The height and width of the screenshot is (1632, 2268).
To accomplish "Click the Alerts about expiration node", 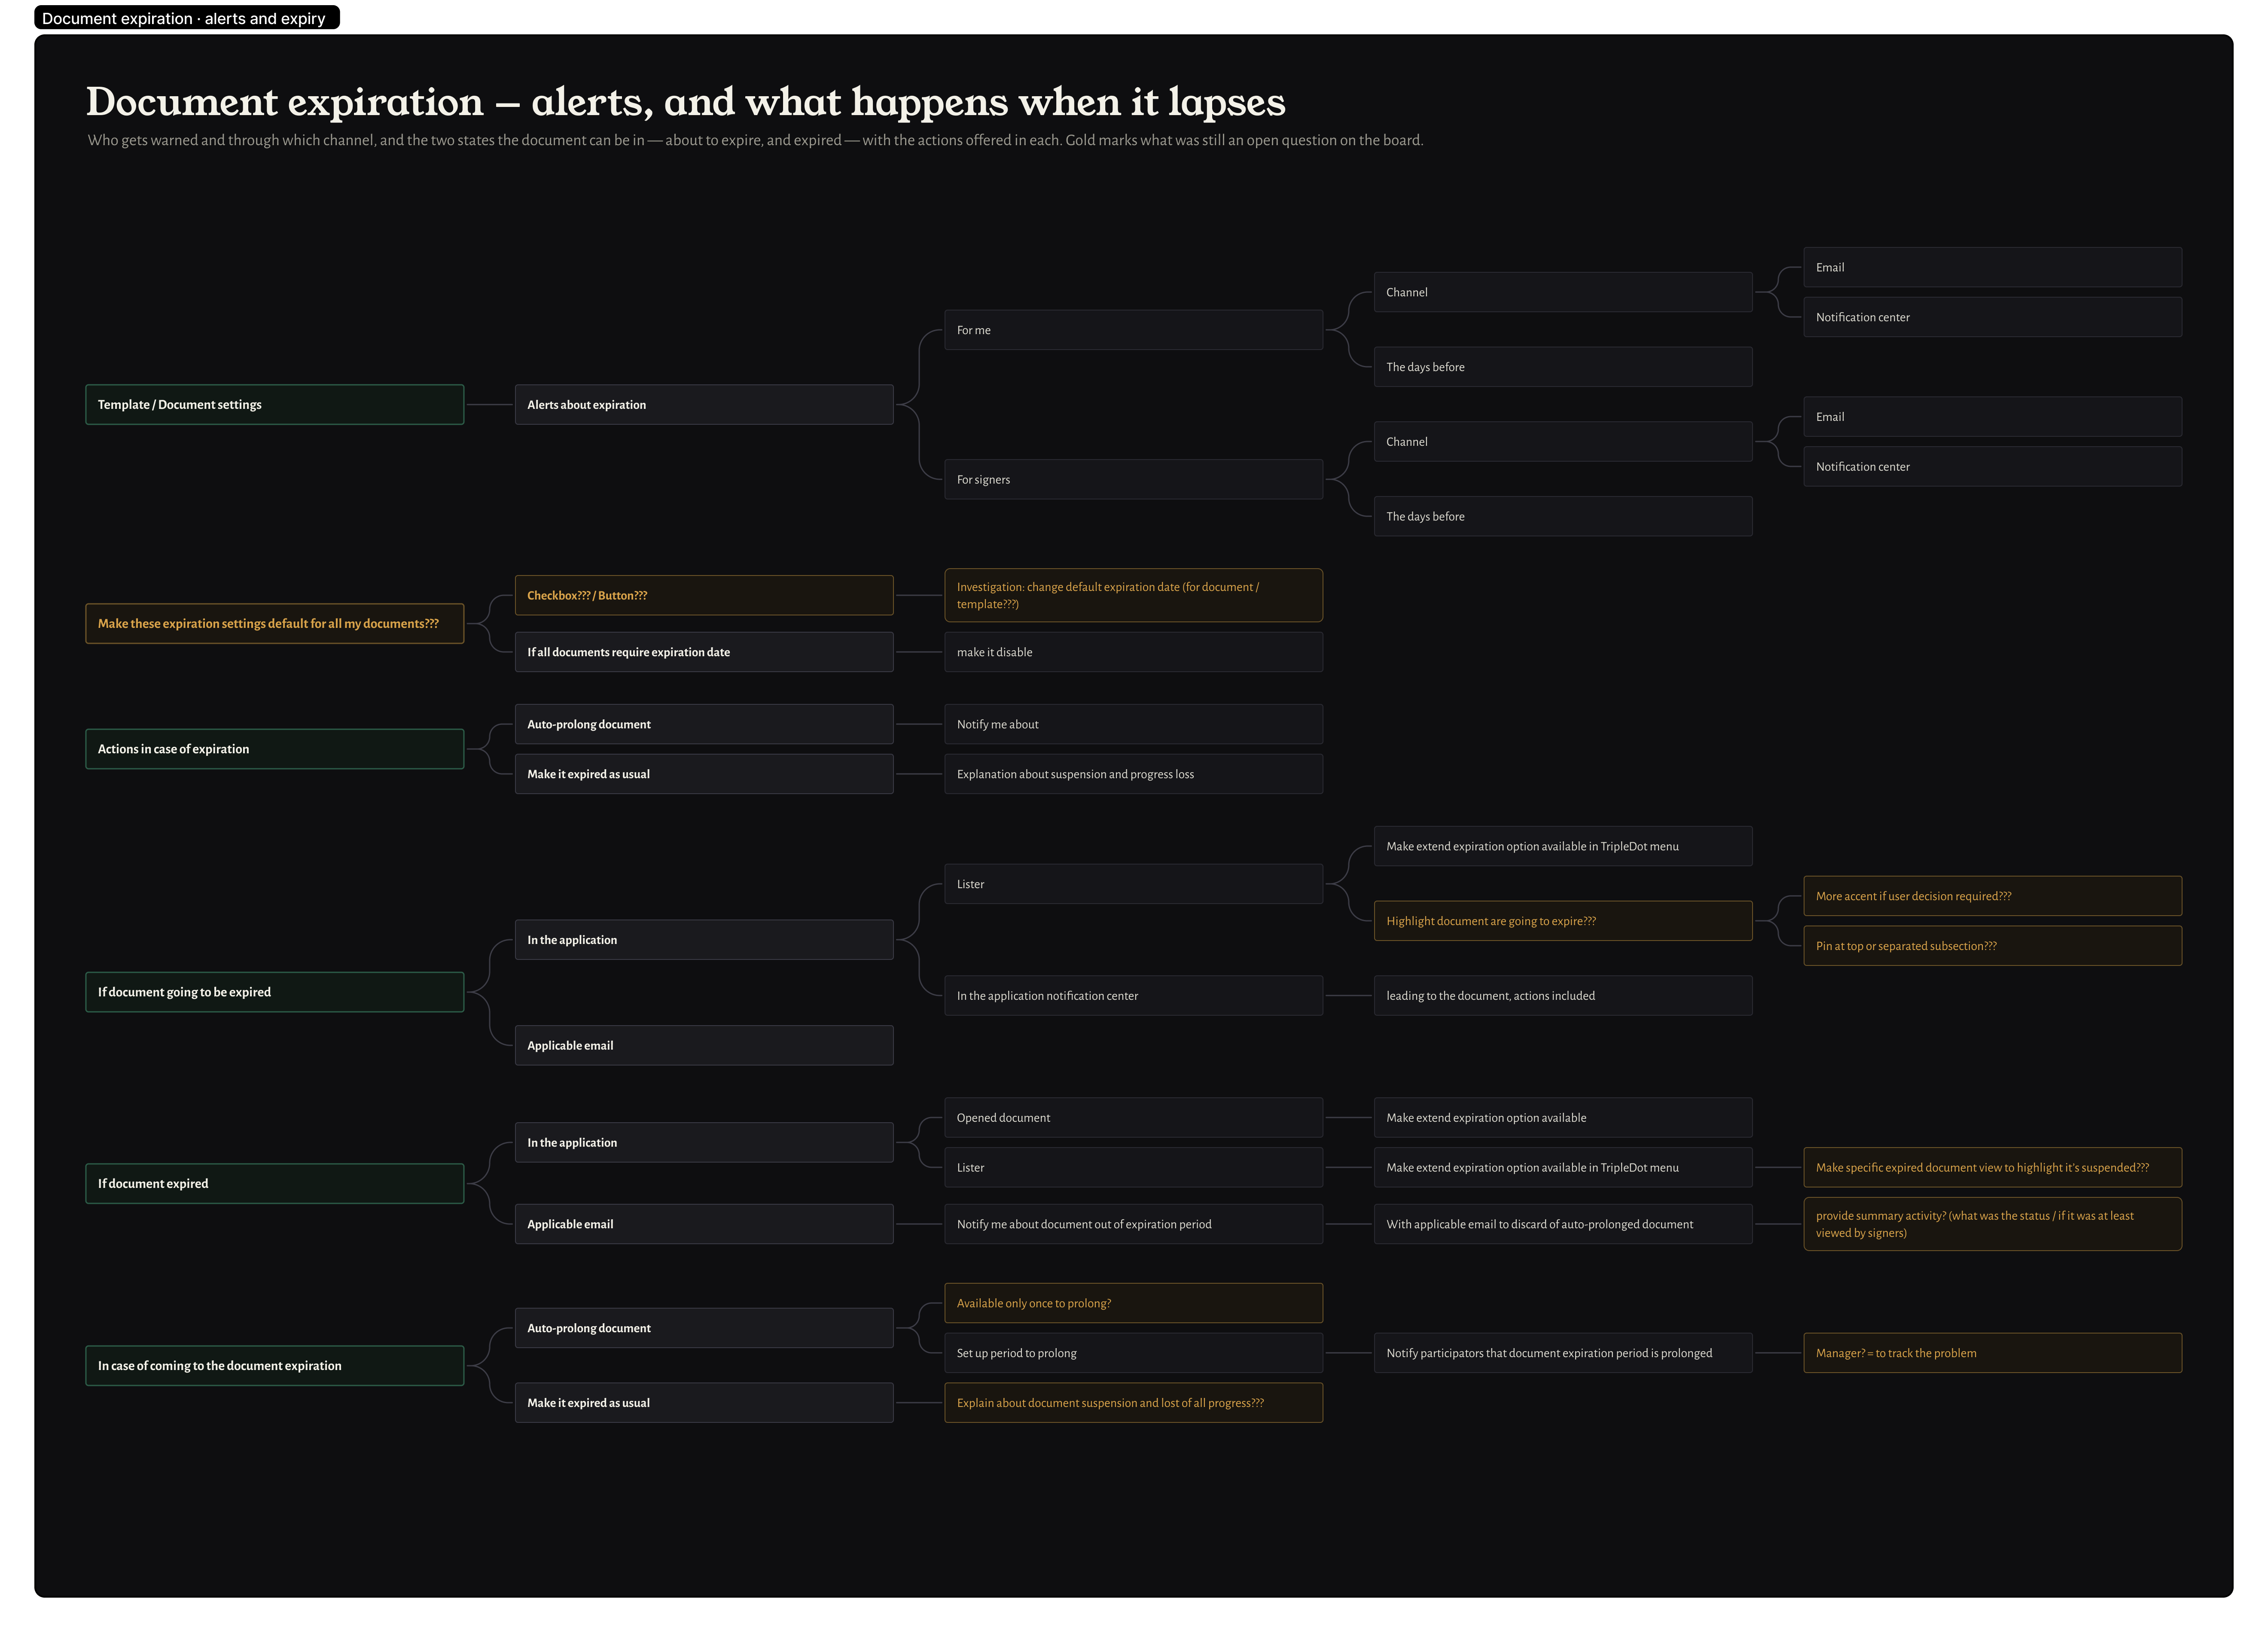I will [704, 405].
